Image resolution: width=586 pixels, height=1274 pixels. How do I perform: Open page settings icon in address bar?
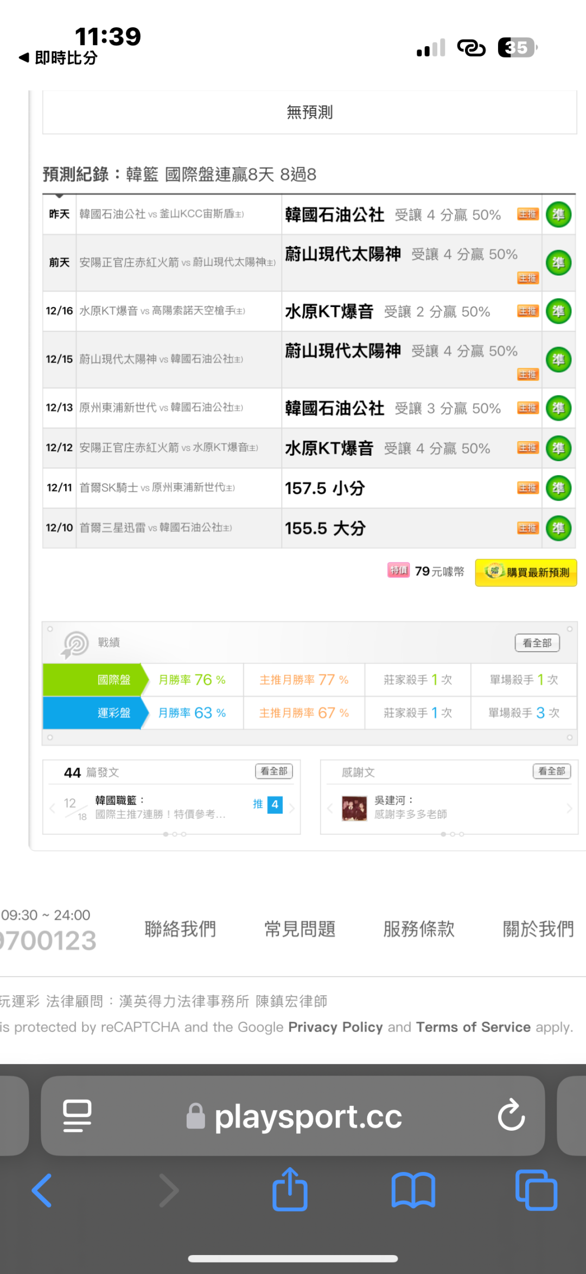(x=77, y=1116)
